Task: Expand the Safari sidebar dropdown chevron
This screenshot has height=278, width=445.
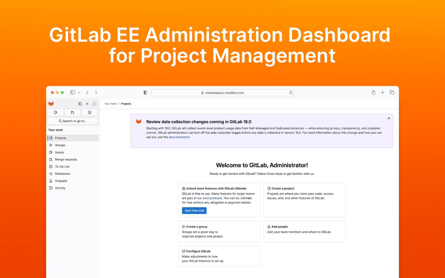Action: pos(79,93)
